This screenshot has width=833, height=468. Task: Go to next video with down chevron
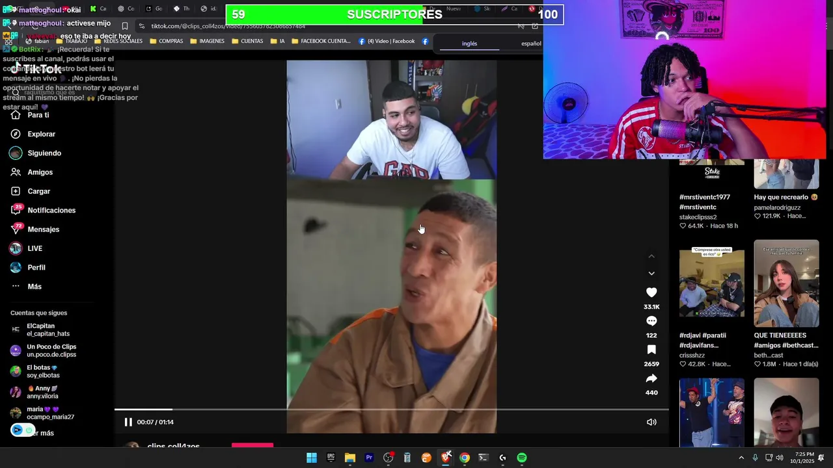tap(651, 274)
